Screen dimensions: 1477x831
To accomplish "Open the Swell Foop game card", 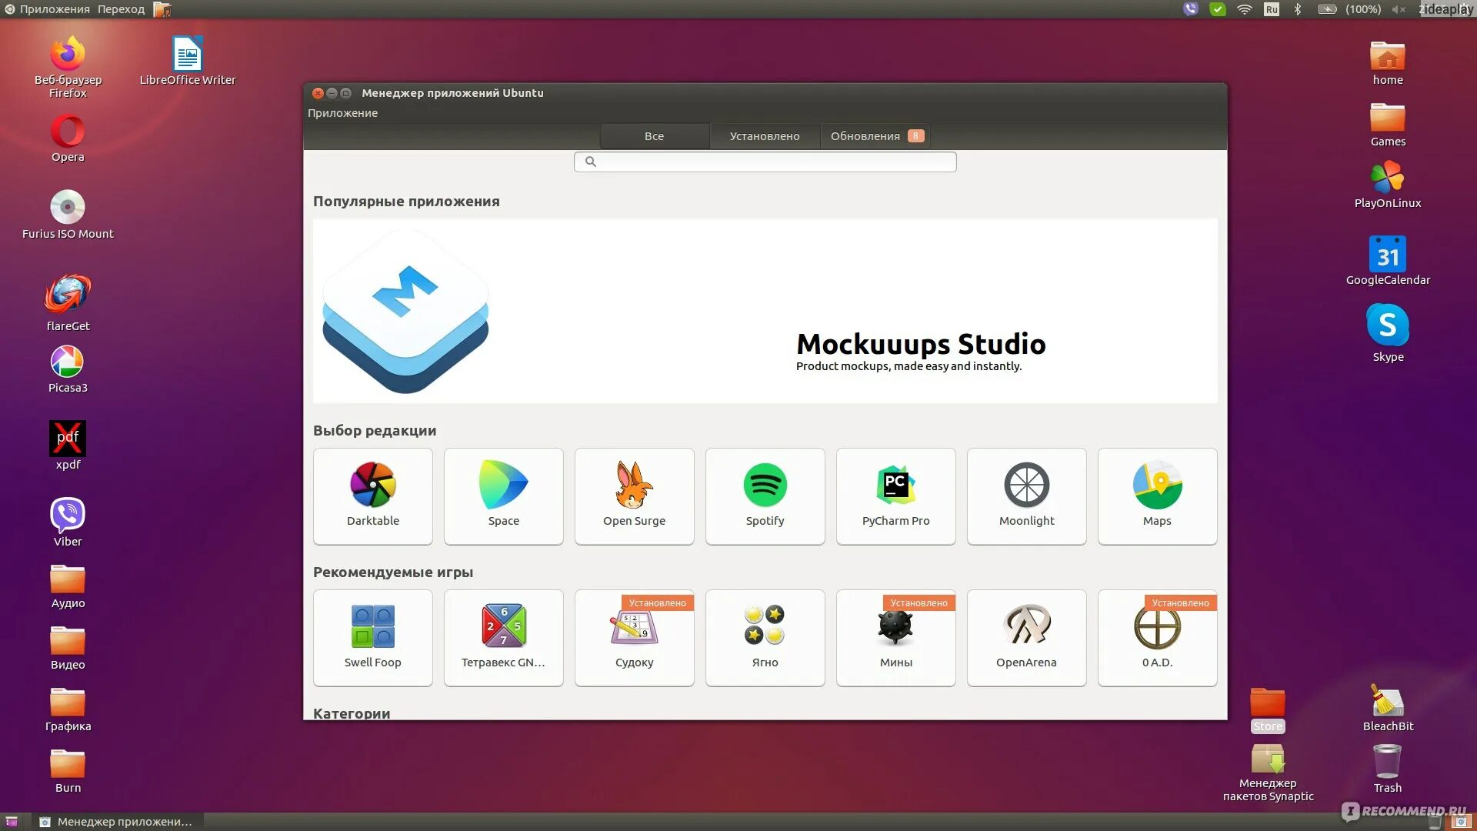I will click(372, 638).
